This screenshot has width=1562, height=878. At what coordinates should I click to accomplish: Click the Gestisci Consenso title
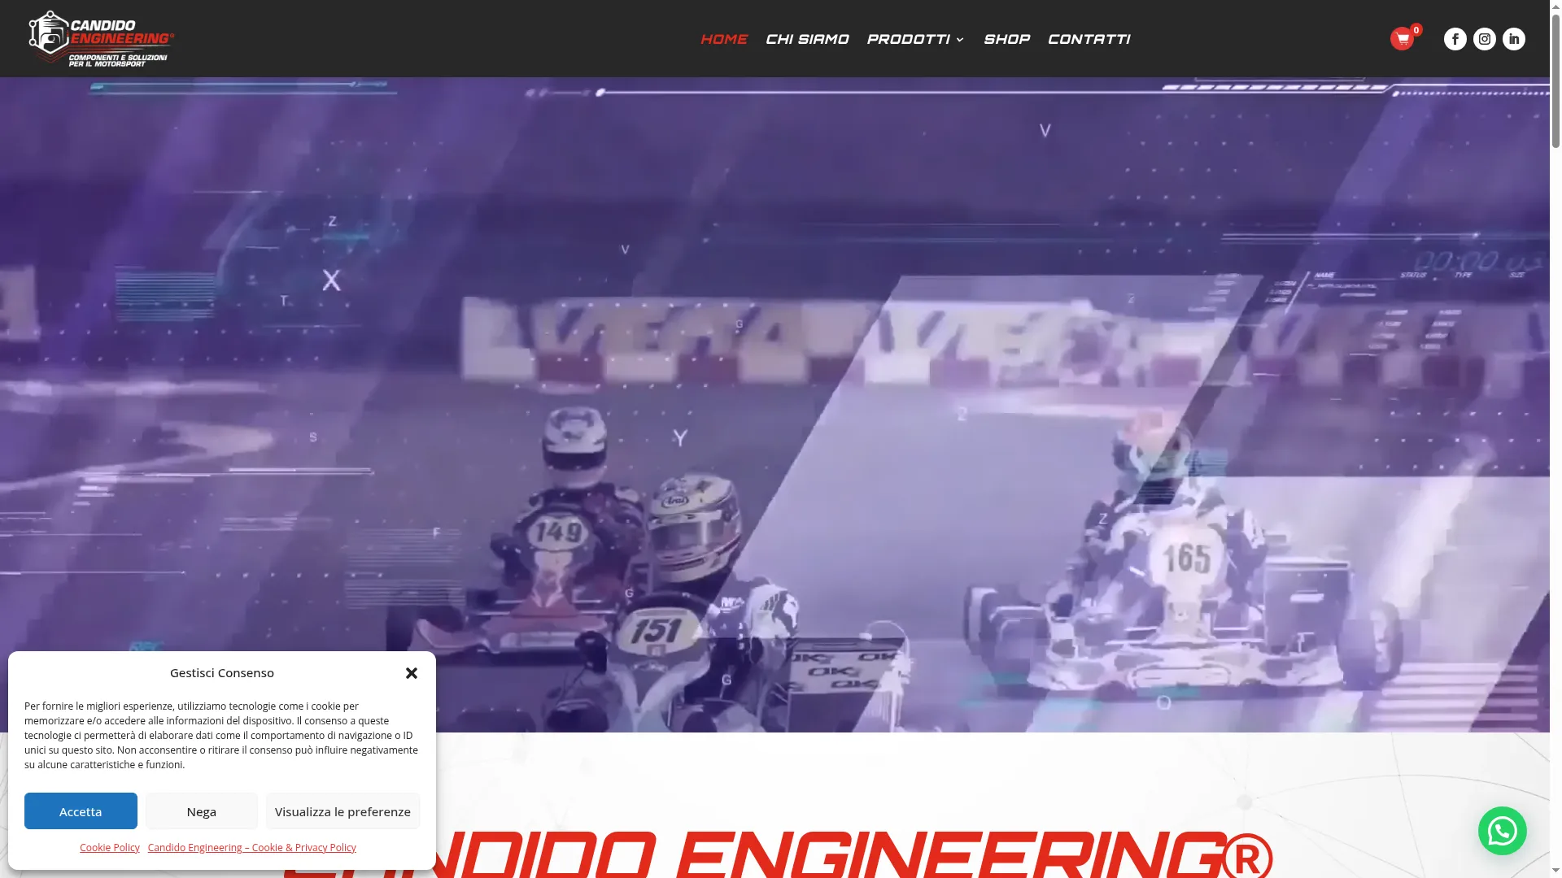[x=222, y=673]
